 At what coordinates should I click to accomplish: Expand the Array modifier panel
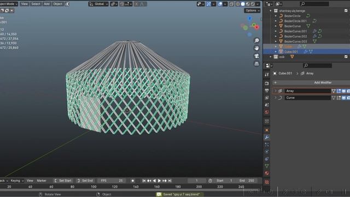[276, 91]
